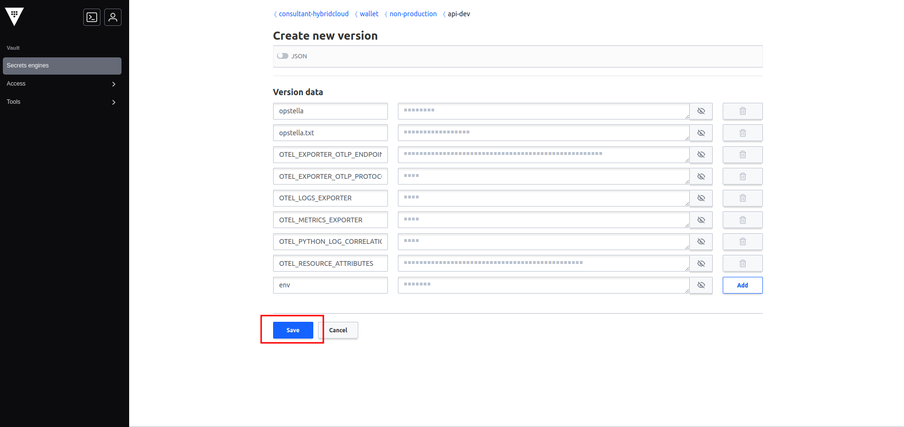Go to non-production breadcrumb
This screenshot has height=427, width=904.
(x=413, y=14)
